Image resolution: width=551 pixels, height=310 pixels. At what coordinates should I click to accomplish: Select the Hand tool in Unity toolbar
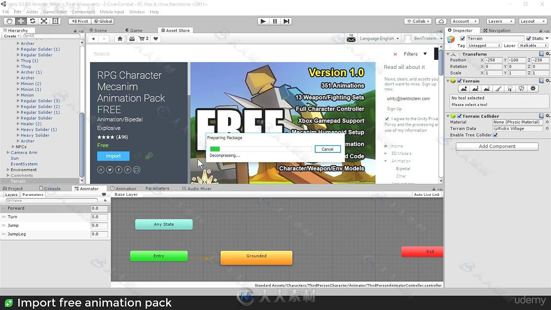[9, 21]
